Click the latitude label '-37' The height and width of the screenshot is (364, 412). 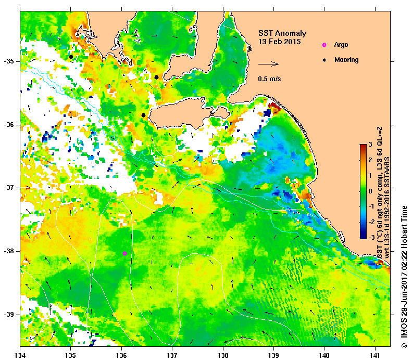[x=9, y=188]
